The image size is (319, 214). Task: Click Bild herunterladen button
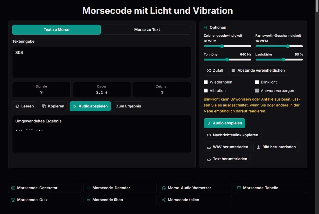(276, 147)
